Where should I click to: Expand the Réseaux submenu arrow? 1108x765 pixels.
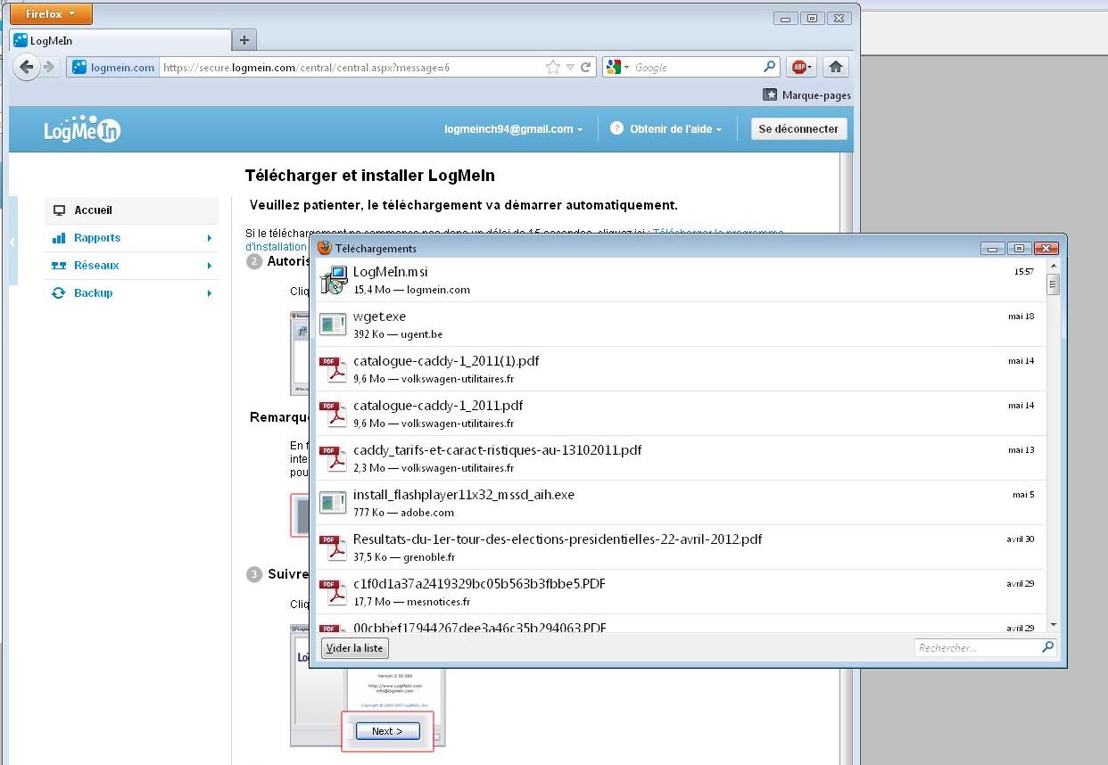(x=210, y=266)
